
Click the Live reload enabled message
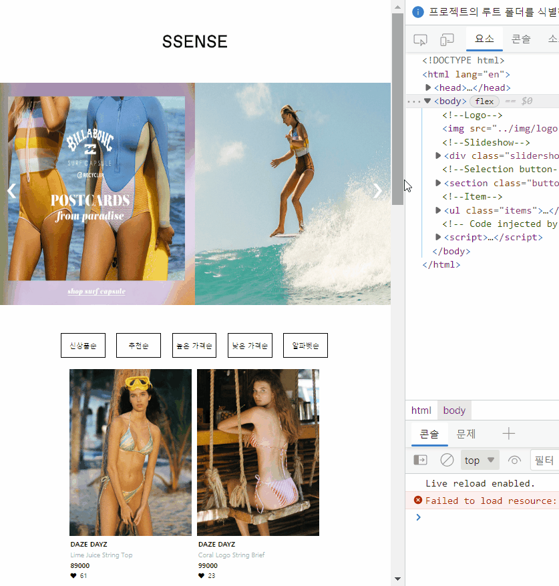pos(480,483)
